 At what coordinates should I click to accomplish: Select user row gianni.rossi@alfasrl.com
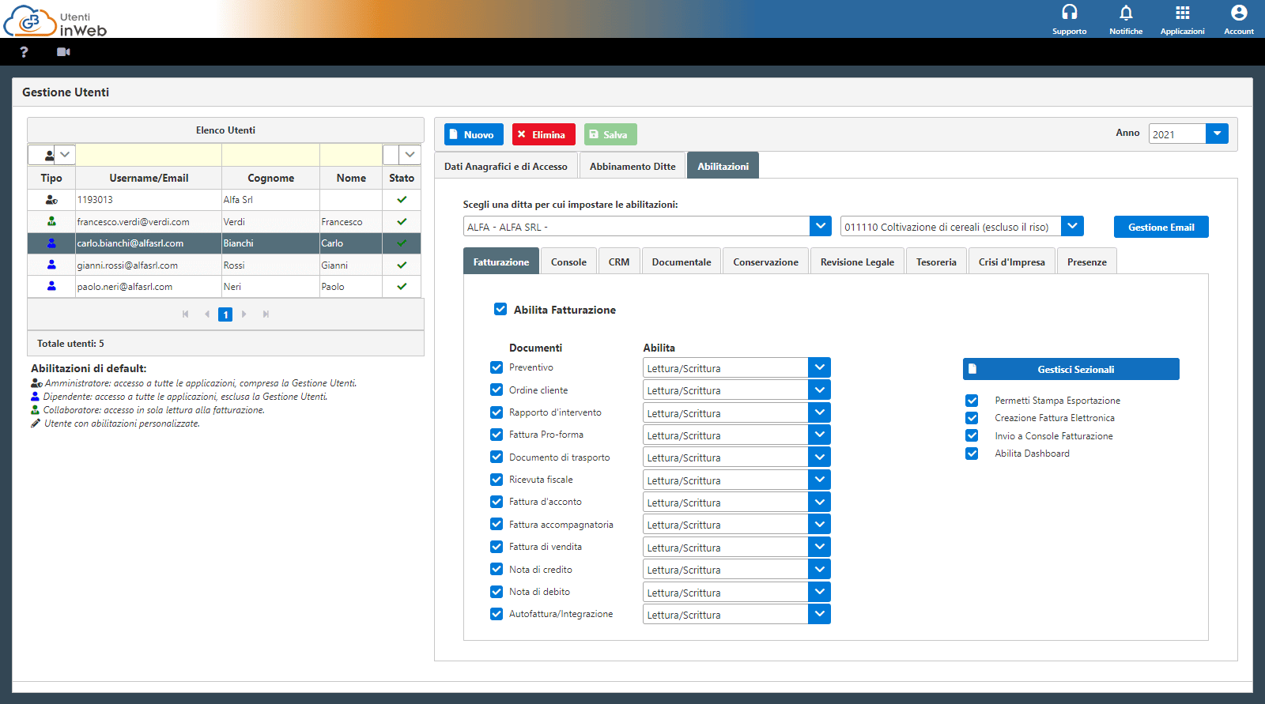pos(224,265)
